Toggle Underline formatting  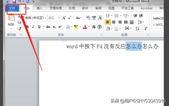[x=39, y=27]
